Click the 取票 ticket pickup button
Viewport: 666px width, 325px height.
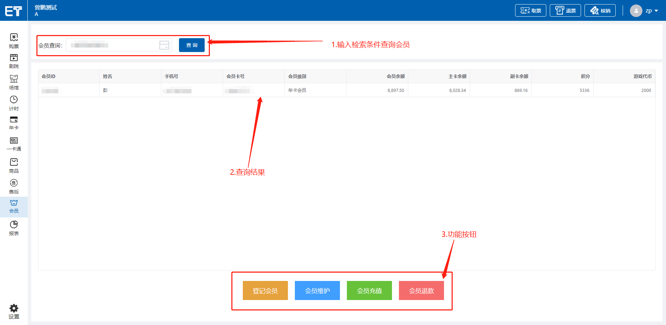530,11
